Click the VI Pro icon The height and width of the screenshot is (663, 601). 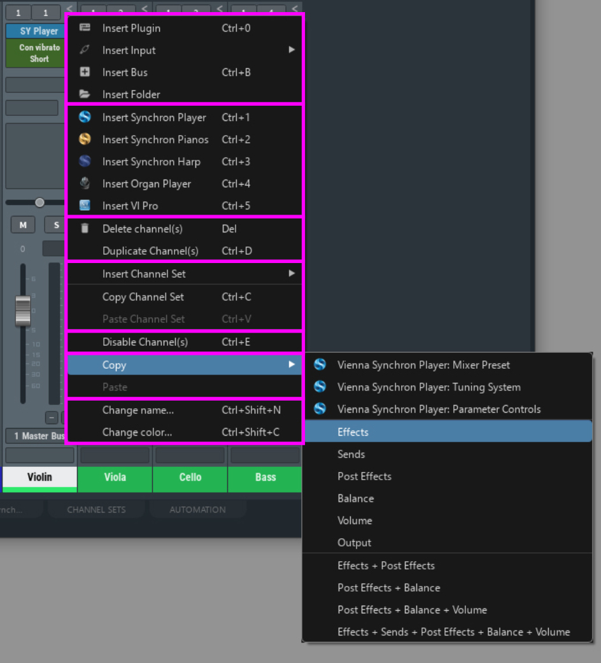point(85,206)
